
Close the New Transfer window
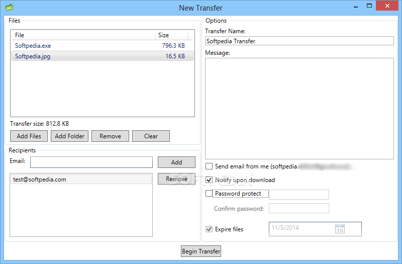[387, 6]
